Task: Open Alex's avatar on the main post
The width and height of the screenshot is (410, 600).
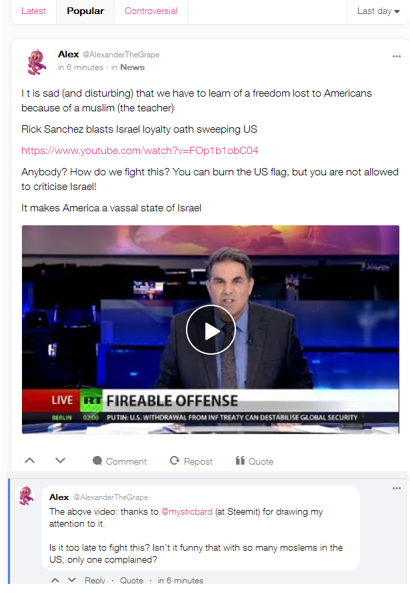Action: pyautogui.click(x=37, y=61)
